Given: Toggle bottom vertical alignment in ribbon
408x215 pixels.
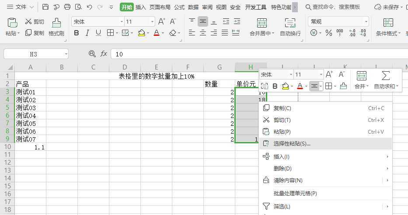Looking at the screenshot, I should tap(214, 21).
